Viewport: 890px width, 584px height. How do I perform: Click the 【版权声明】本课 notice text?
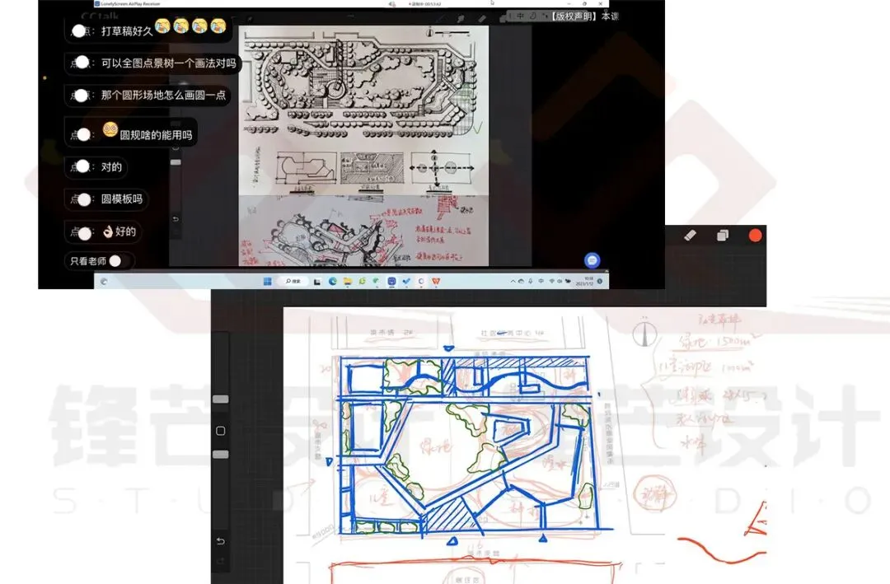(584, 16)
